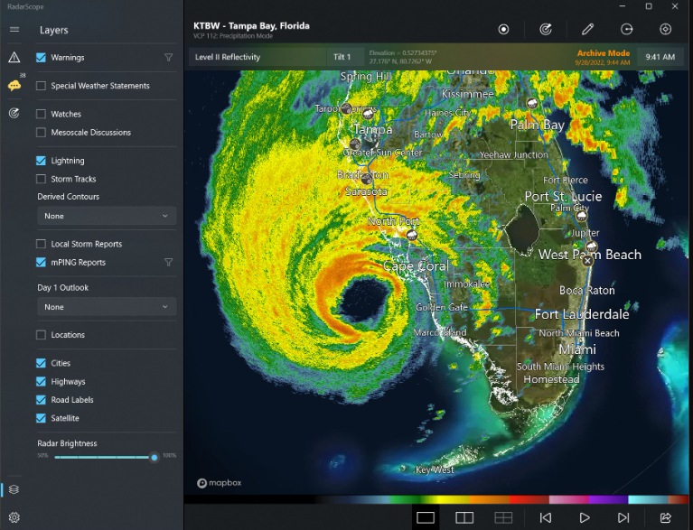Jump to first radar frame
The width and height of the screenshot is (693, 530).
[x=546, y=517]
